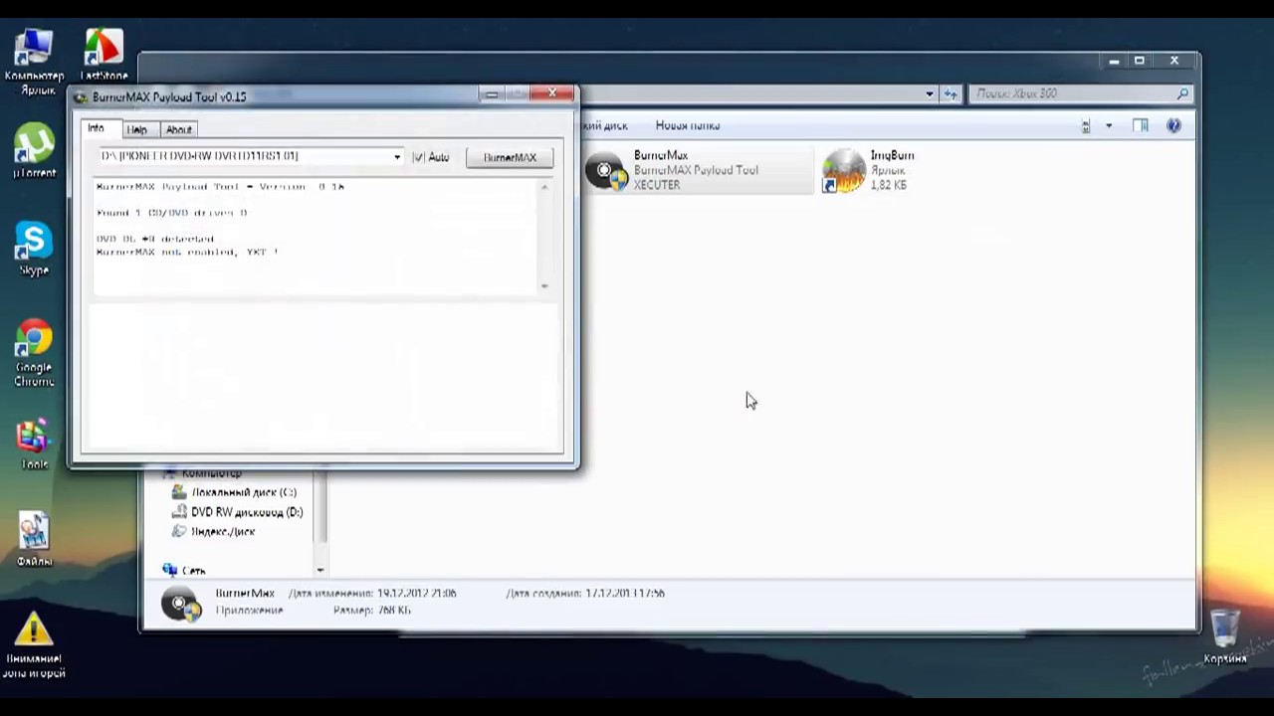Launch µTorrent from the desktop
This screenshot has width=1274, height=716.
[x=35, y=152]
